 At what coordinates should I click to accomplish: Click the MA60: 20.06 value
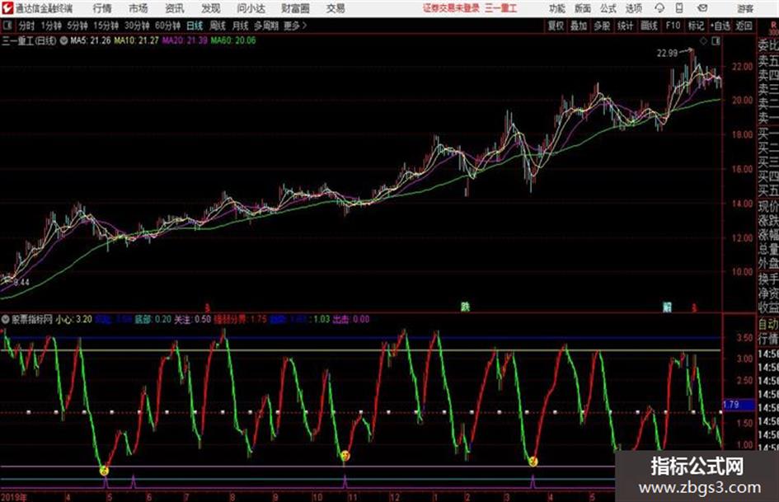pyautogui.click(x=233, y=40)
